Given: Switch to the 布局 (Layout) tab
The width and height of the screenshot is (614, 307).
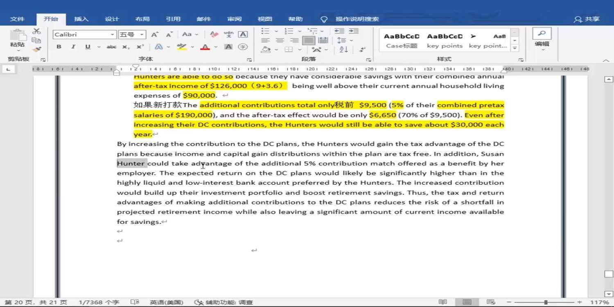Looking at the screenshot, I should coord(142,19).
